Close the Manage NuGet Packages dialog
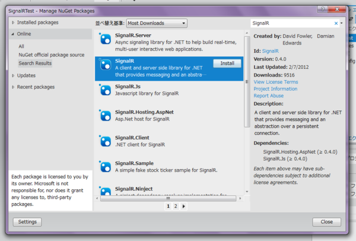This screenshot has height=241, width=356. pos(326,222)
